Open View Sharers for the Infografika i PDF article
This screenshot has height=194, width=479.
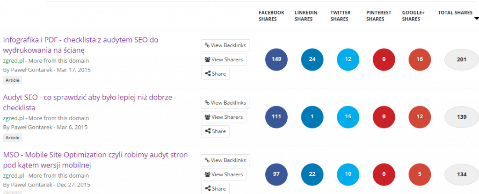pos(223,59)
